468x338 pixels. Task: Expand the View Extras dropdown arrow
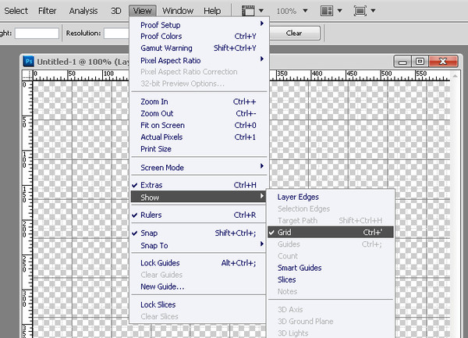pyautogui.click(x=261, y=11)
